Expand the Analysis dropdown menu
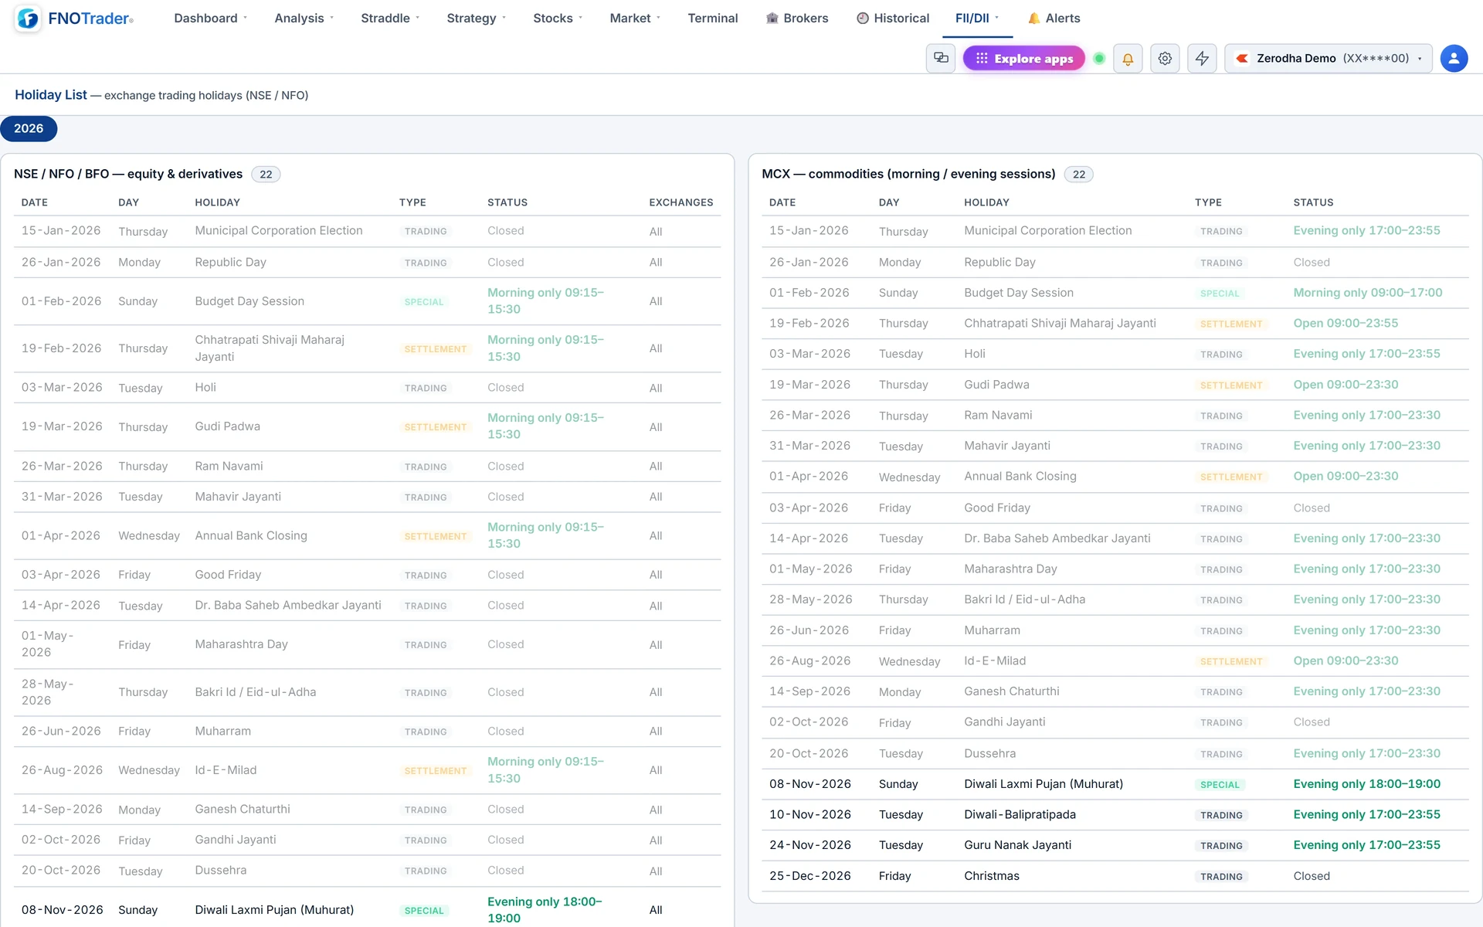 pos(304,18)
